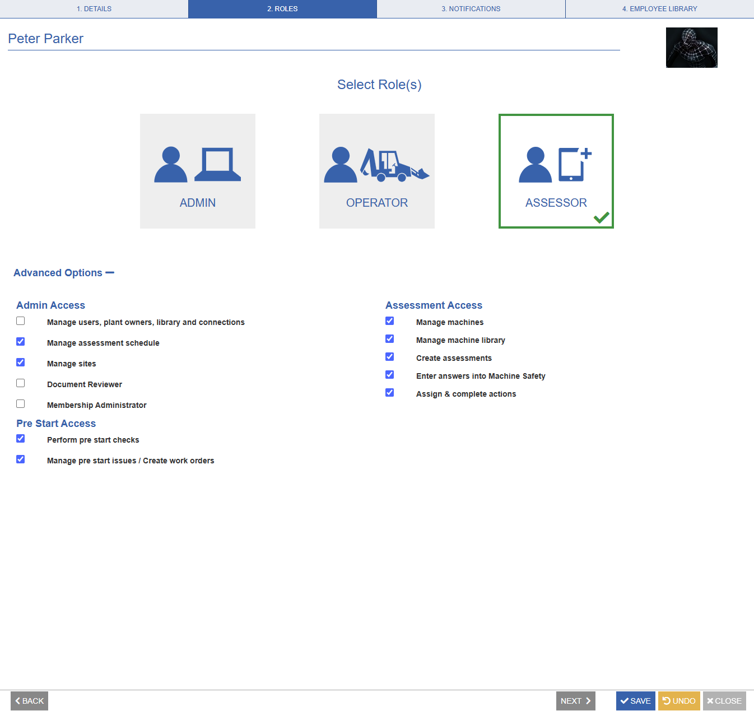754x711 pixels.
Task: Click the Assessment Access heading
Action: pos(434,305)
